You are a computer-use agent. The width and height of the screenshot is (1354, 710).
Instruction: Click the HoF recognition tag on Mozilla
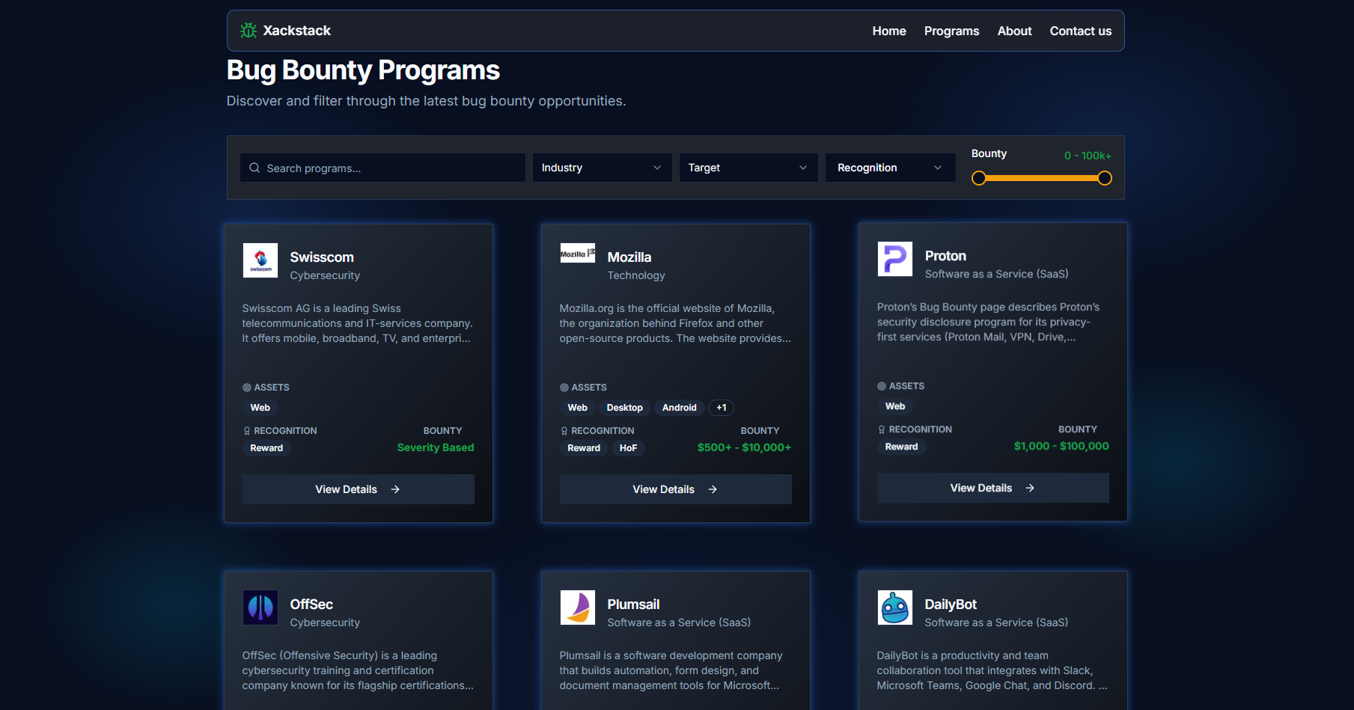[628, 448]
